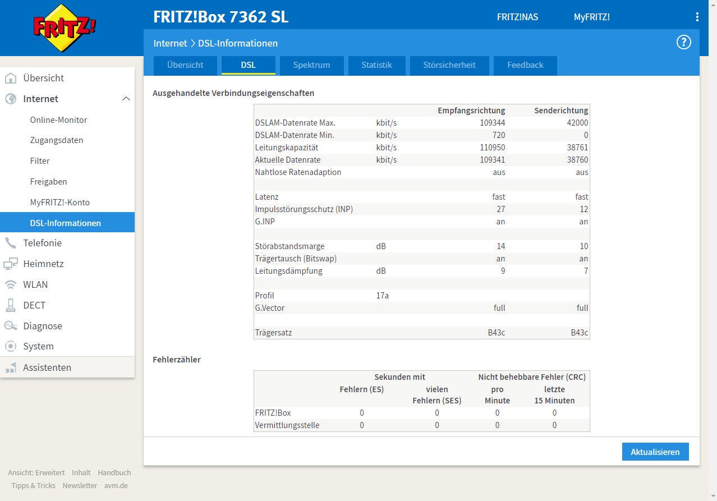
Task: Switch to the Übersicht tab
Action: point(185,65)
